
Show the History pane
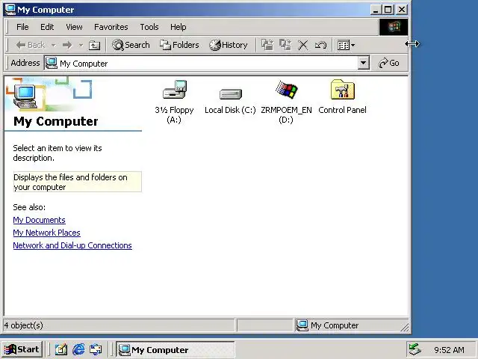pyautogui.click(x=229, y=45)
